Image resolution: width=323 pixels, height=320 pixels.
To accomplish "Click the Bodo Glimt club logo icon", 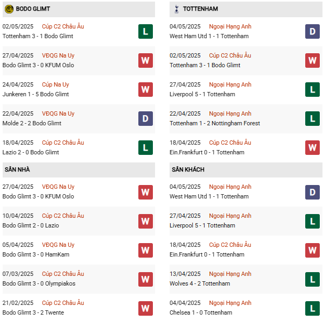I will (x=9, y=9).
